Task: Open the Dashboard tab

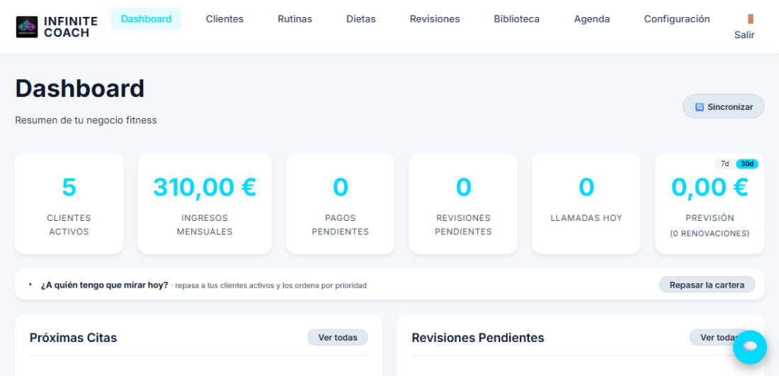Action: click(146, 19)
